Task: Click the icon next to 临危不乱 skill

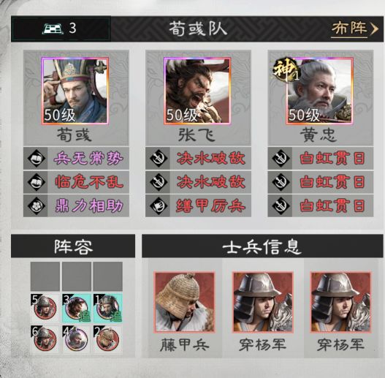Action: pos(36,182)
